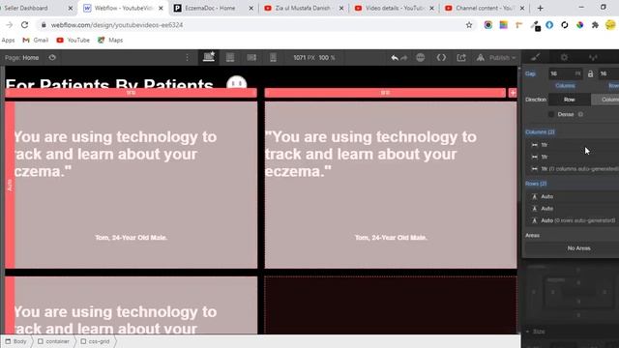Screen dimensions: 619x348
Task: Click the second column 1fr red header
Action: [x=385, y=93]
